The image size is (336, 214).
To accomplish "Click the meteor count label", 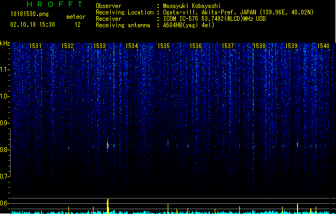I will [x=76, y=17].
